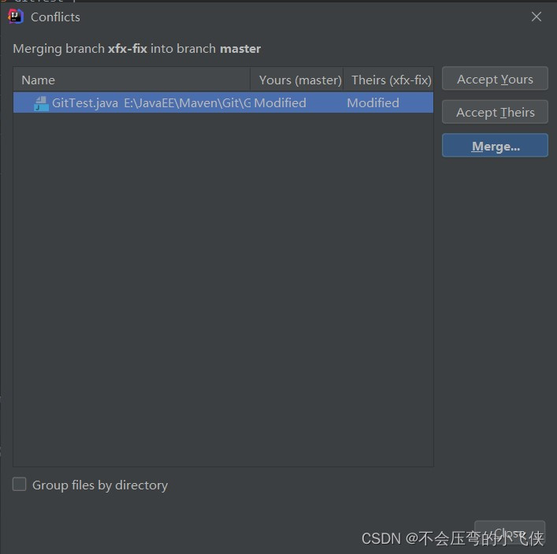Viewport: 557px width, 554px height.
Task: Click Modified status in the Theirs column
Action: (373, 103)
